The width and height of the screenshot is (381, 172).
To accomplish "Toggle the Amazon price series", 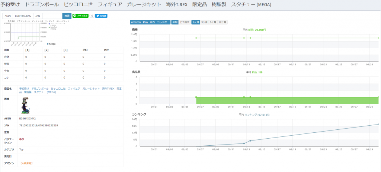I will click(136, 22).
